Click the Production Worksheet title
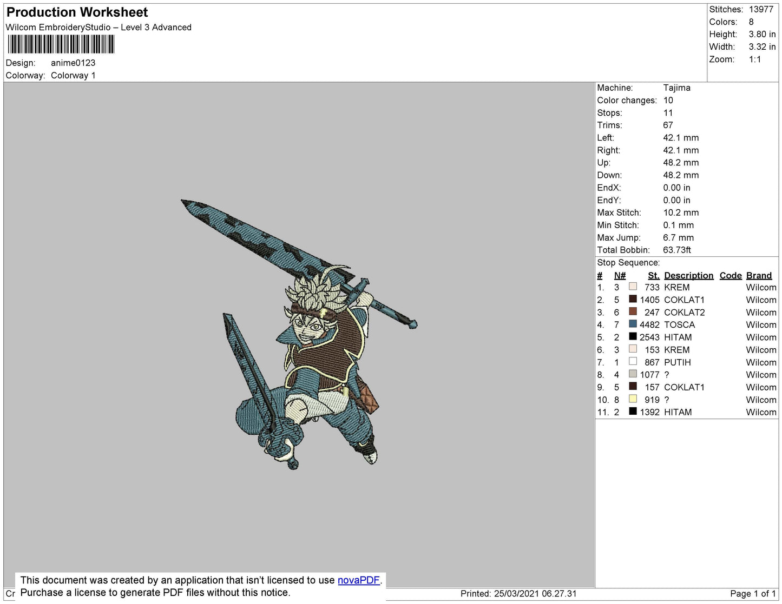 point(77,12)
